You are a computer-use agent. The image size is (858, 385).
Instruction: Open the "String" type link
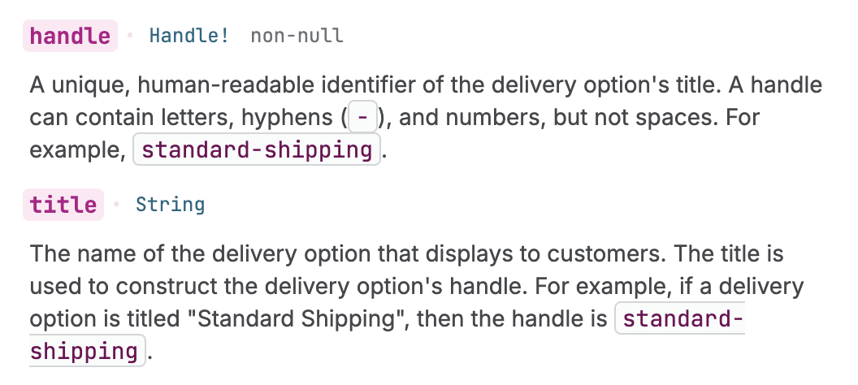point(170,205)
